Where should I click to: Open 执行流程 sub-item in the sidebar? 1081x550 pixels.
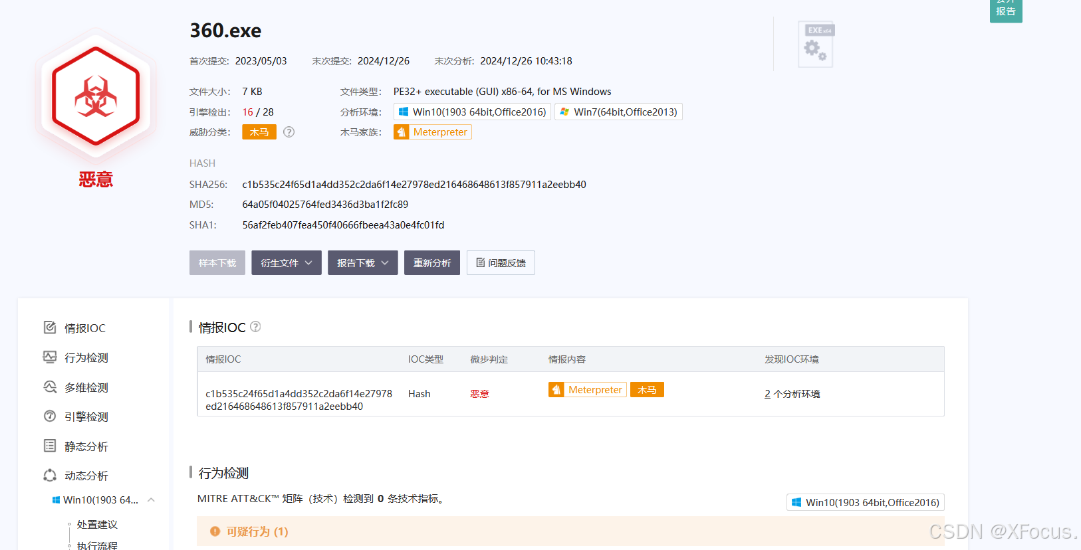pos(97,545)
